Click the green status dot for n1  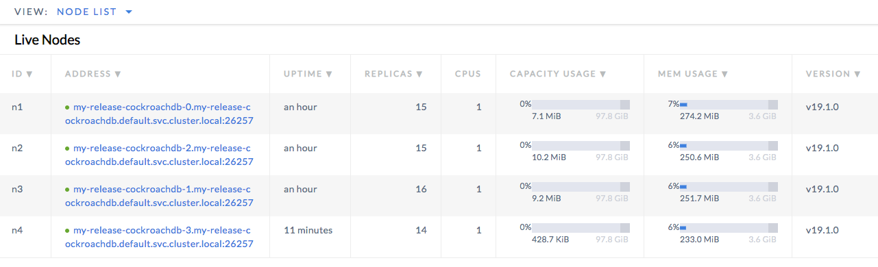[x=67, y=107]
